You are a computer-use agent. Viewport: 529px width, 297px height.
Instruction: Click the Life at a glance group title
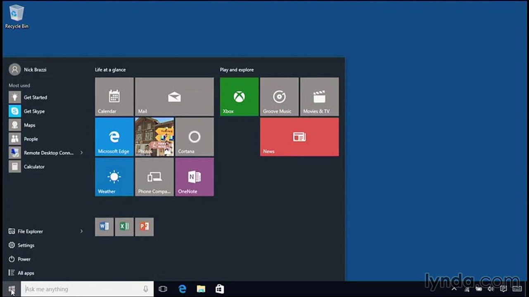point(110,70)
